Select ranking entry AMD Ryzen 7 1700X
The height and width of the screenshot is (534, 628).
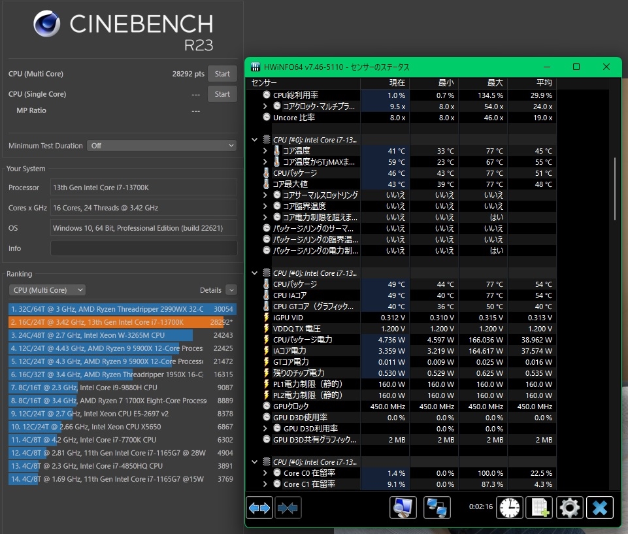pyautogui.click(x=122, y=401)
